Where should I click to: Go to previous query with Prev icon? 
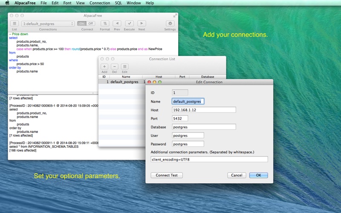point(117,23)
